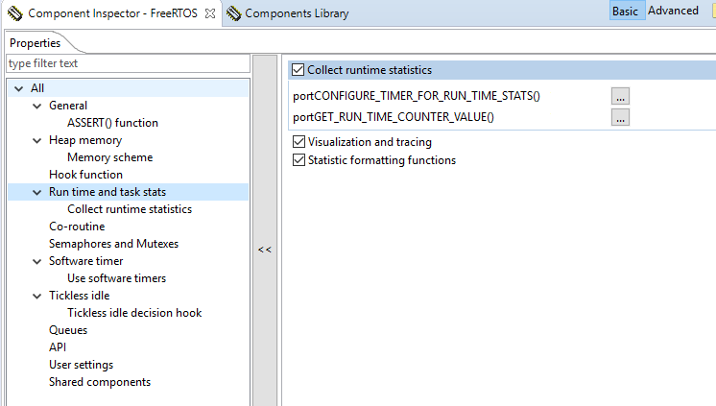Select the Co-routine item
Image resolution: width=716 pixels, height=406 pixels.
pyautogui.click(x=77, y=227)
